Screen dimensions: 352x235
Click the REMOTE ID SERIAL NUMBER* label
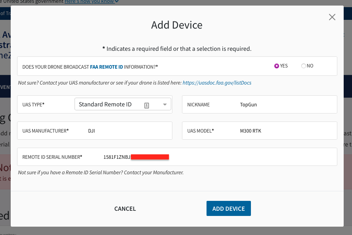pyautogui.click(x=52, y=157)
